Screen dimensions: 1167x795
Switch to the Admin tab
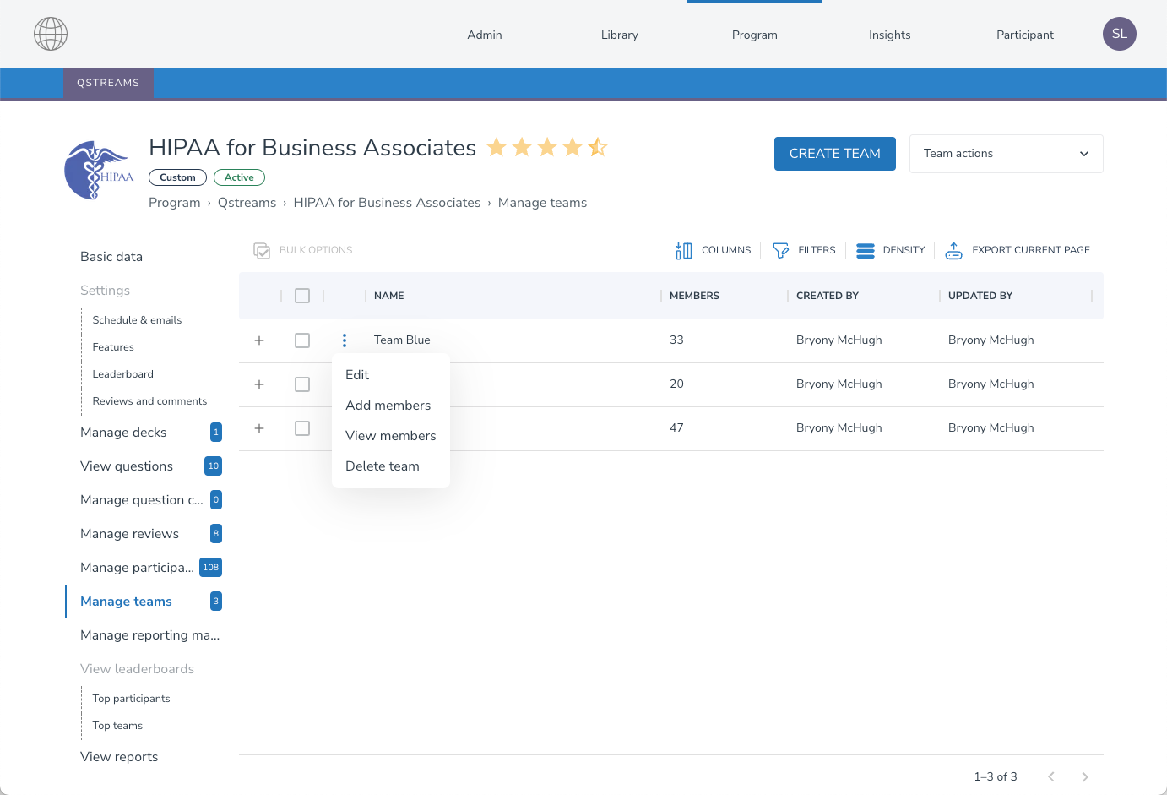485,35
